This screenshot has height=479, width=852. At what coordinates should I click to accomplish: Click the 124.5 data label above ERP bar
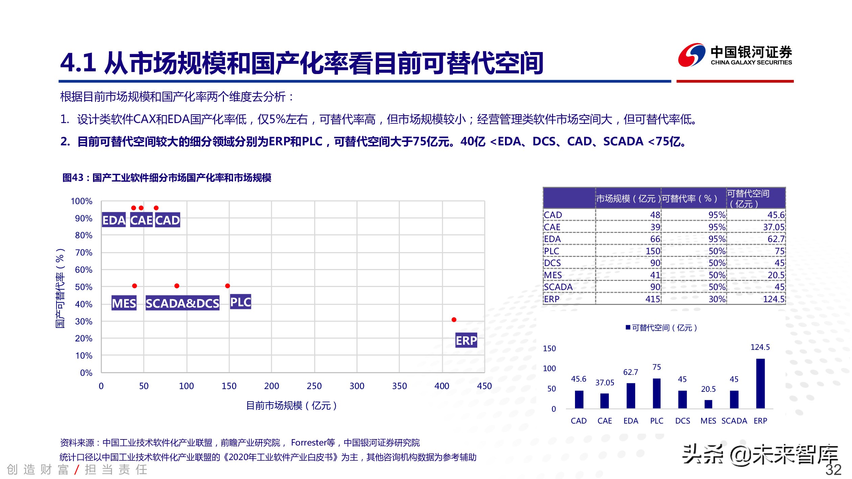[760, 347]
